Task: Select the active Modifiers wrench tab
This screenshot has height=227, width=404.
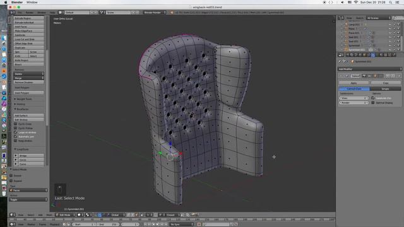Action: 373,55
